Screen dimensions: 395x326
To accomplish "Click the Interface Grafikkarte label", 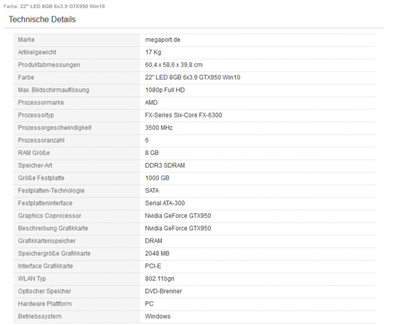I will [46, 266].
